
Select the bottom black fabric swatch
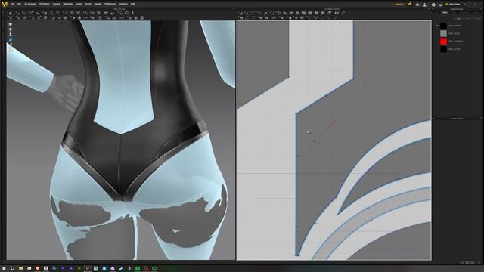tap(444, 49)
